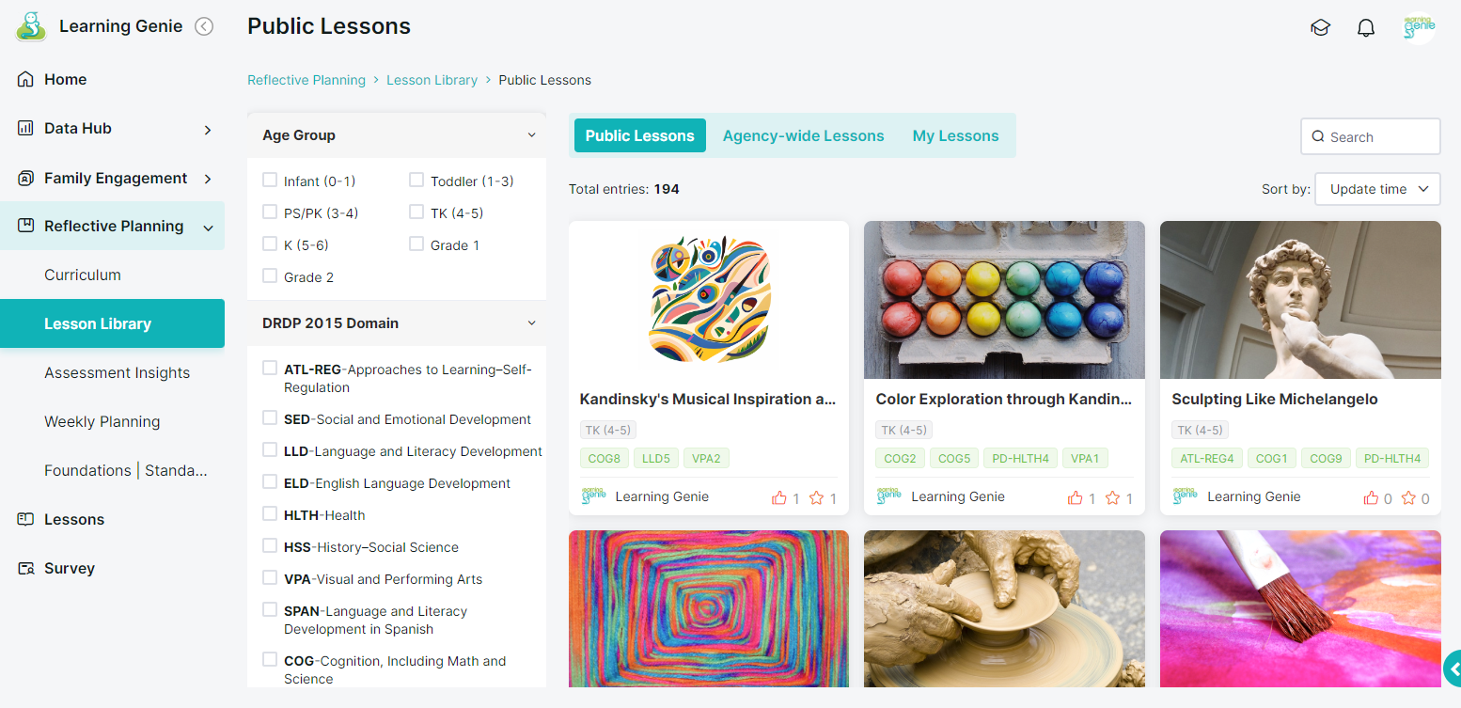Check the Infant (0-1) age group box

coord(270,180)
